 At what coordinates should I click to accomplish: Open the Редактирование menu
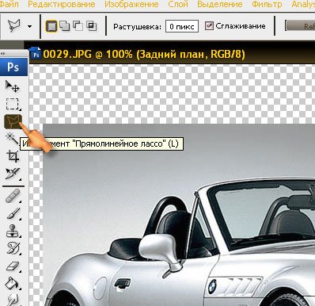click(62, 4)
